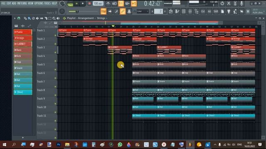Open the Playlist window via toolbar icon
The width and height of the screenshot is (266, 149).
171,11
